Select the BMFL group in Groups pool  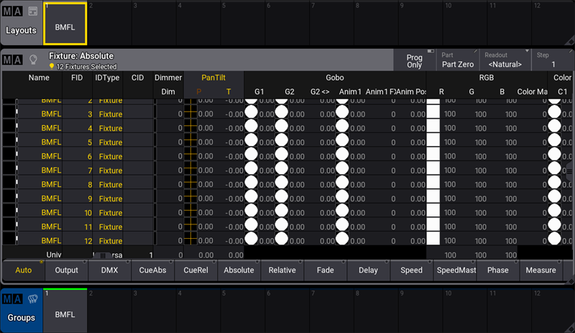click(x=65, y=309)
